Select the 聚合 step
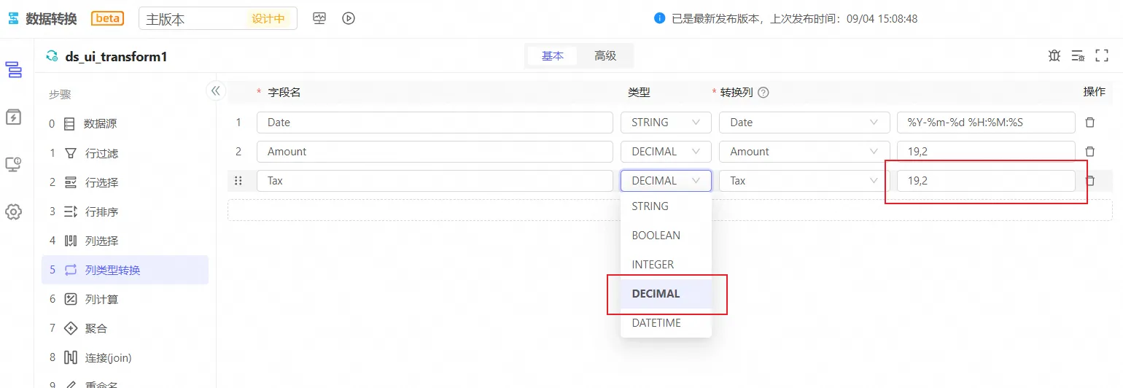 point(96,329)
